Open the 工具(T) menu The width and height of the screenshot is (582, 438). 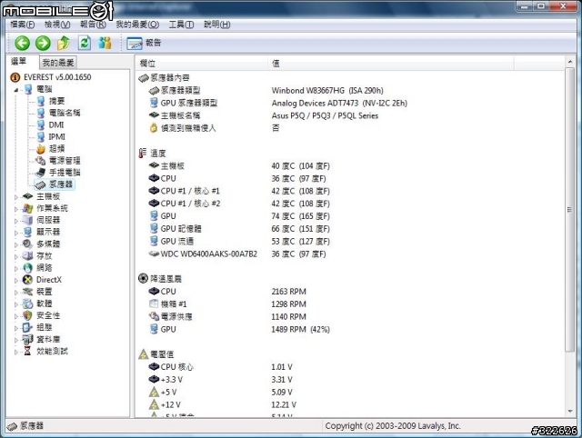[x=181, y=25]
